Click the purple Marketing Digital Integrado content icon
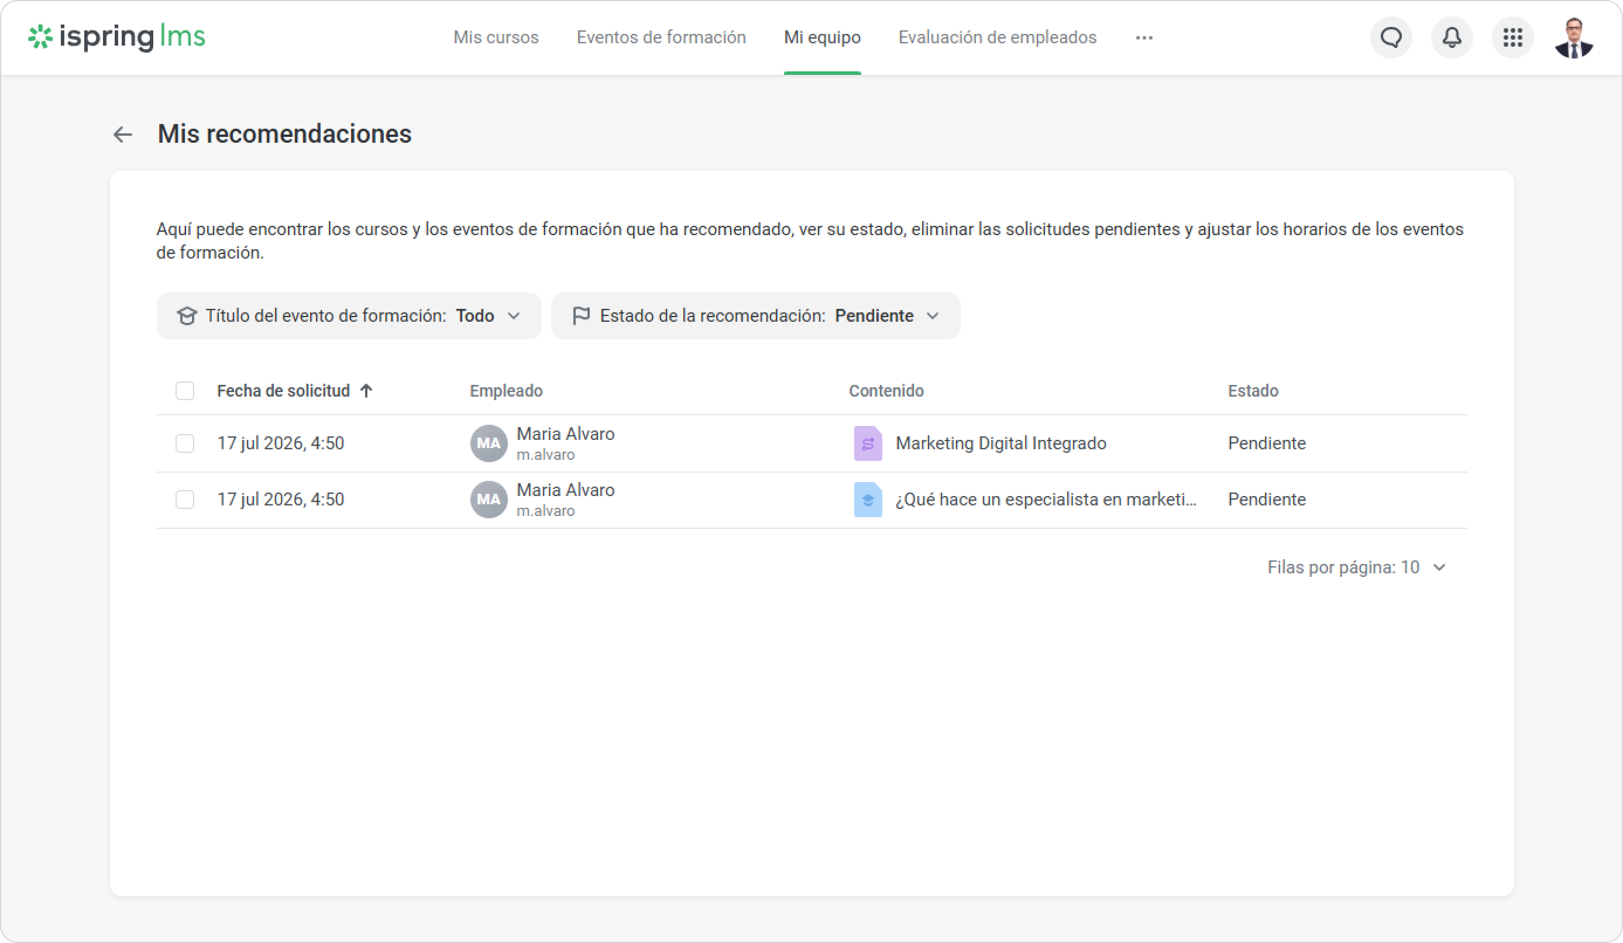Image resolution: width=1623 pixels, height=943 pixels. (868, 443)
